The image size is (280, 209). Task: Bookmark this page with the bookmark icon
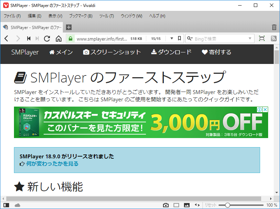(x=179, y=38)
